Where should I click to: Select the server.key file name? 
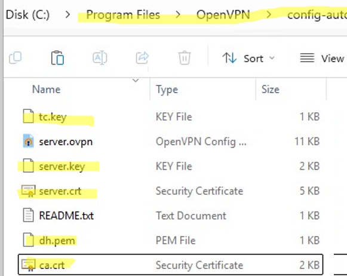[x=62, y=167]
